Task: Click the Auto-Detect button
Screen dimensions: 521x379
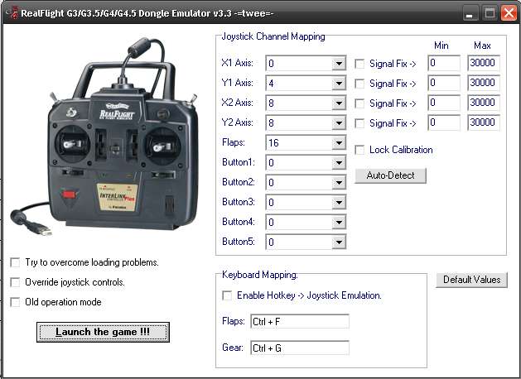Action: (x=390, y=175)
